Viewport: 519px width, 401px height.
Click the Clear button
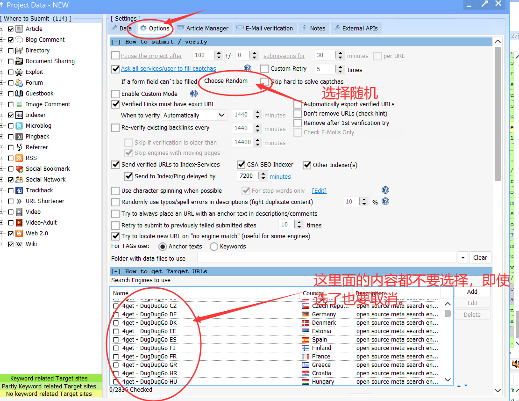point(480,257)
